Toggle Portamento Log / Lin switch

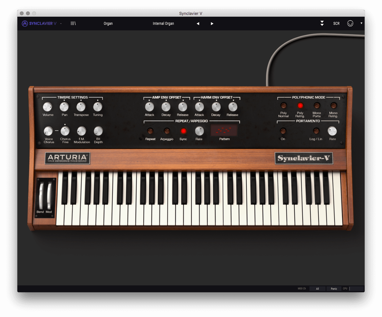tap(316, 131)
